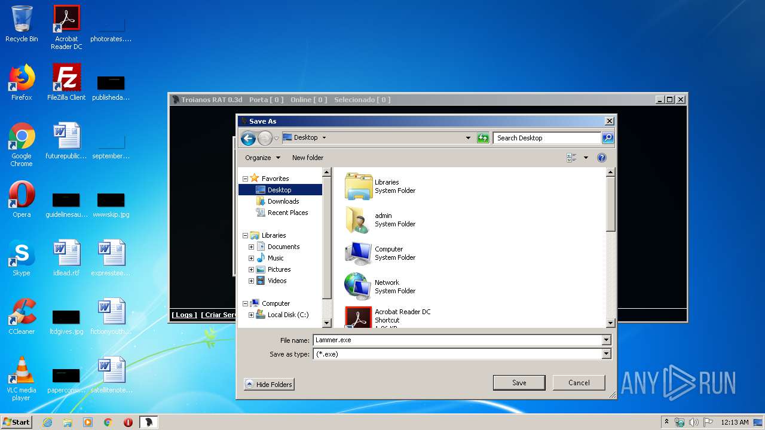Click the Forward arrow in Save As dialog
765x430 pixels.
click(265, 138)
